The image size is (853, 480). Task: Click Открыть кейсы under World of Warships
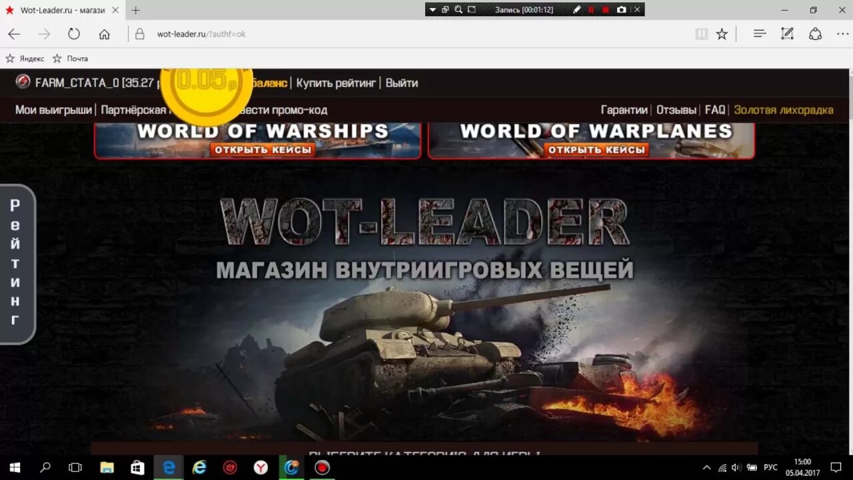263,149
